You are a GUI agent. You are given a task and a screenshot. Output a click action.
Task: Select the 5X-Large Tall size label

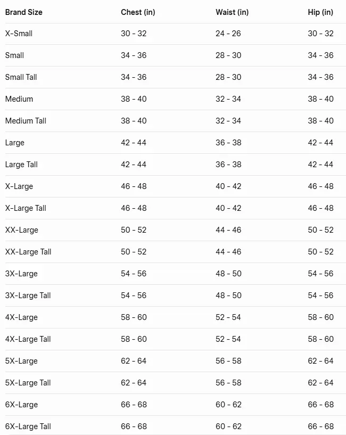coord(28,383)
